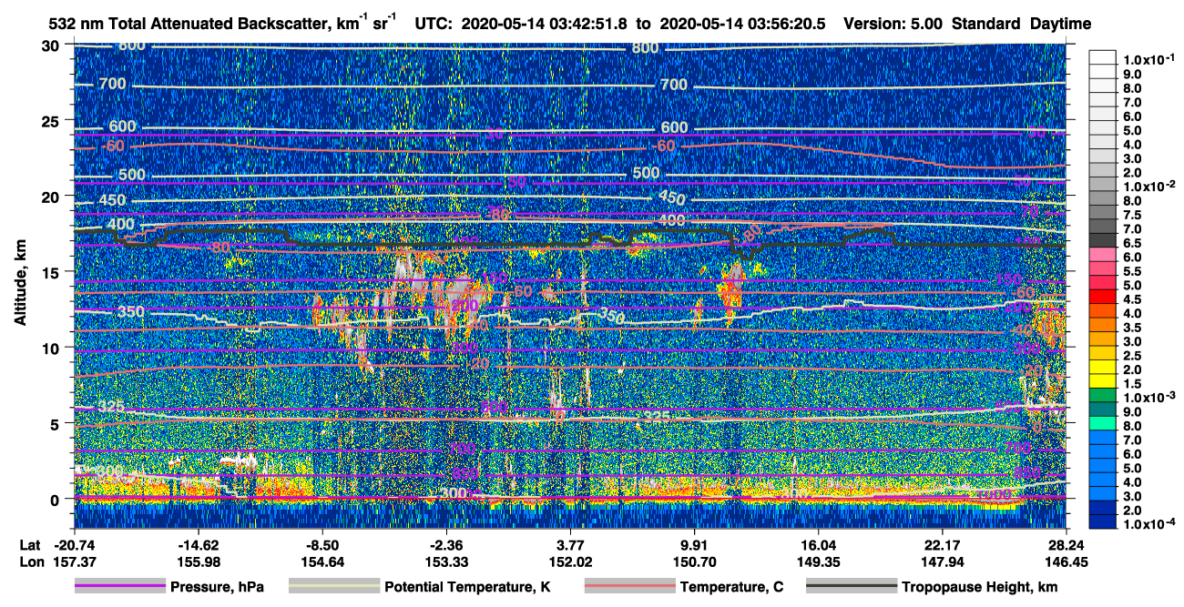
Task: Click the Potential Temperature legend line swatch
Action: [x=334, y=587]
